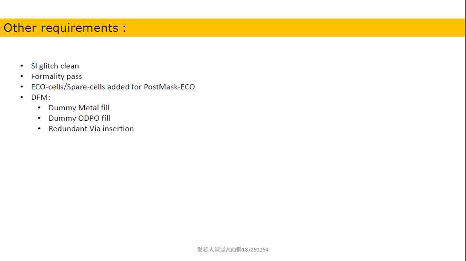This screenshot has width=466, height=261.
Task: Click the QQ群187291154 watermark footer text
Action: click(248, 250)
